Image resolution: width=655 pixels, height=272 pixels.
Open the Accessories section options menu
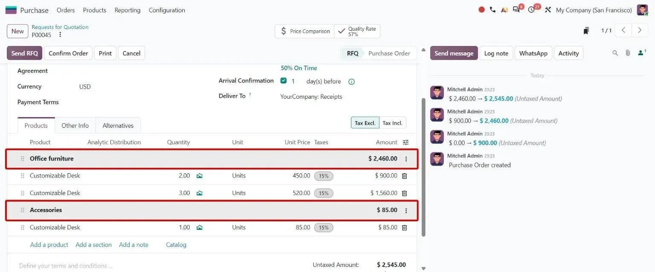tap(406, 211)
